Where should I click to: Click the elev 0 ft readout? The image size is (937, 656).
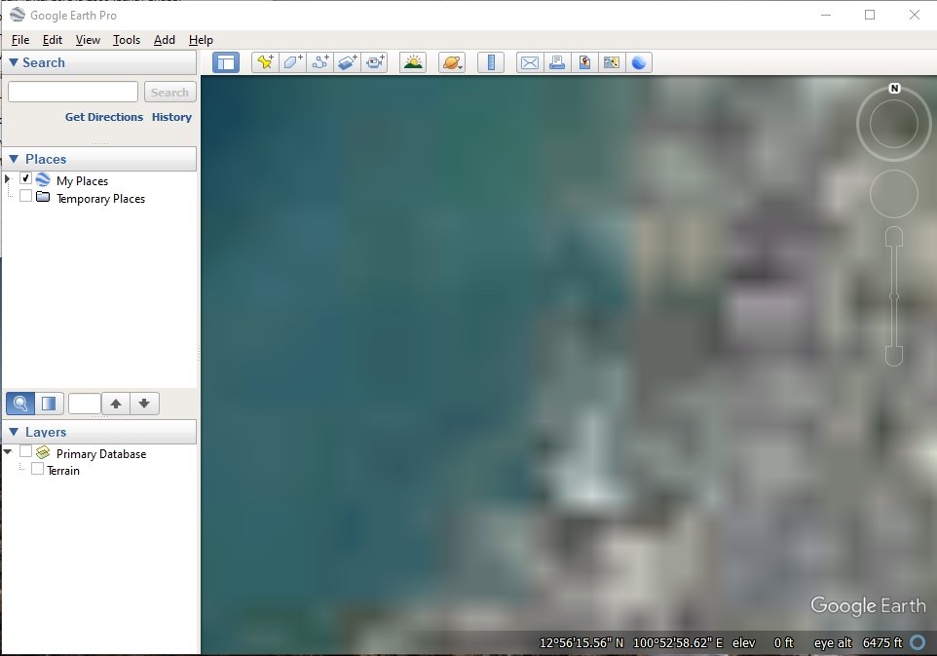(763, 643)
